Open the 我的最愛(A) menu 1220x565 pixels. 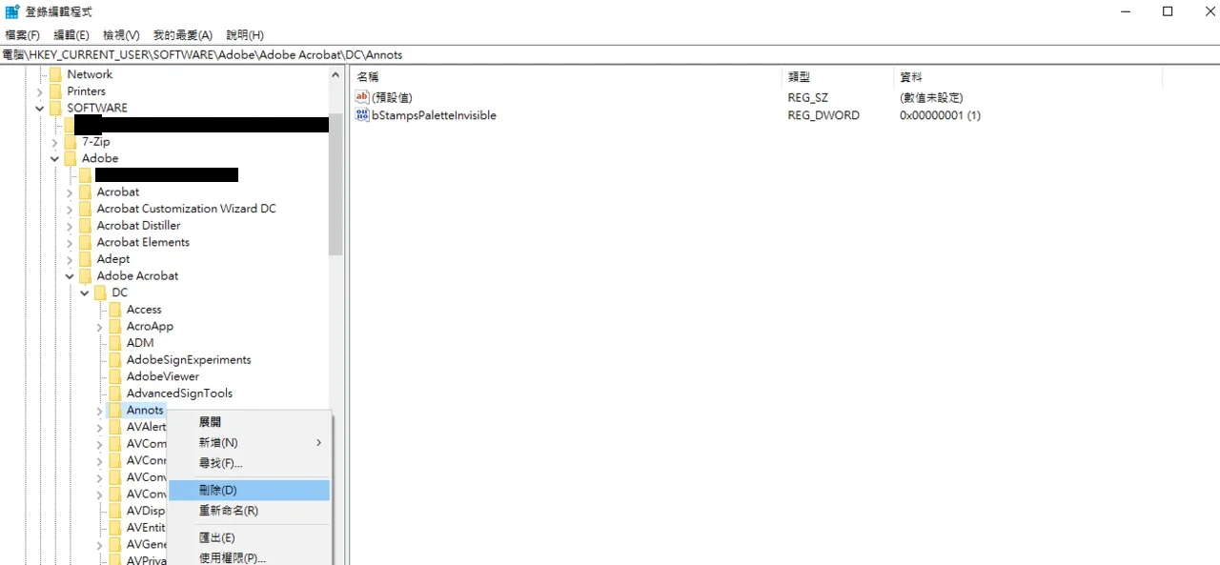(183, 35)
